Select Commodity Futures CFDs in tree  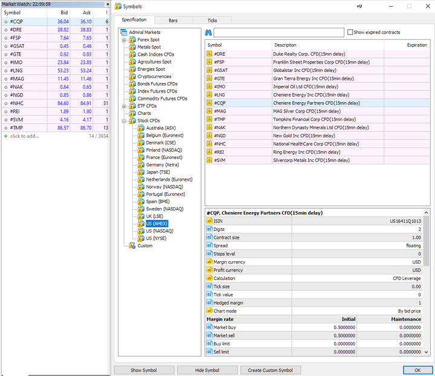[x=163, y=99]
